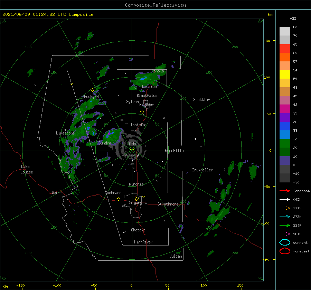Click the Cochrane city label
This screenshot has width=311, height=290.
[113, 193]
